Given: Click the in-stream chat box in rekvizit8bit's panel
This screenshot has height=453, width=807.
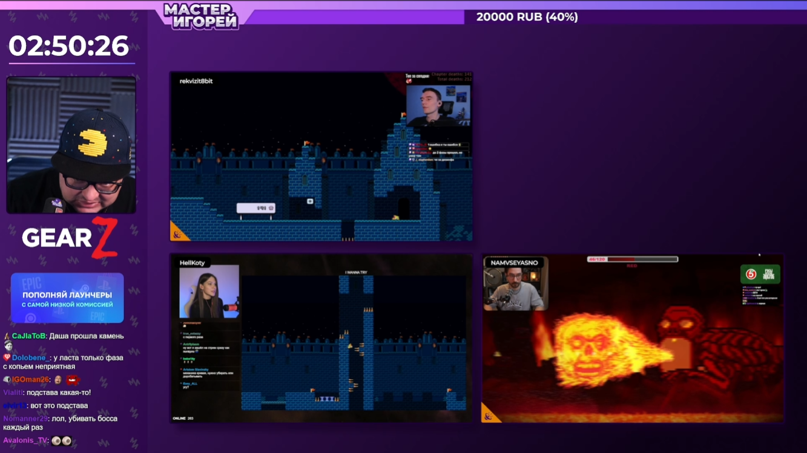Looking at the screenshot, I should pos(439,152).
